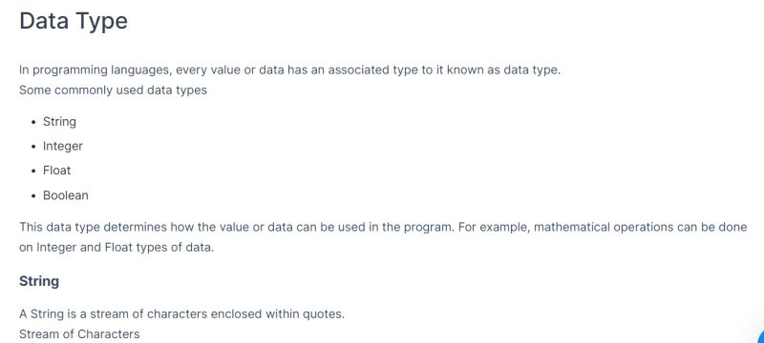Click the phrase "enclosed within quotes"
The height and width of the screenshot is (343, 764).
(277, 313)
